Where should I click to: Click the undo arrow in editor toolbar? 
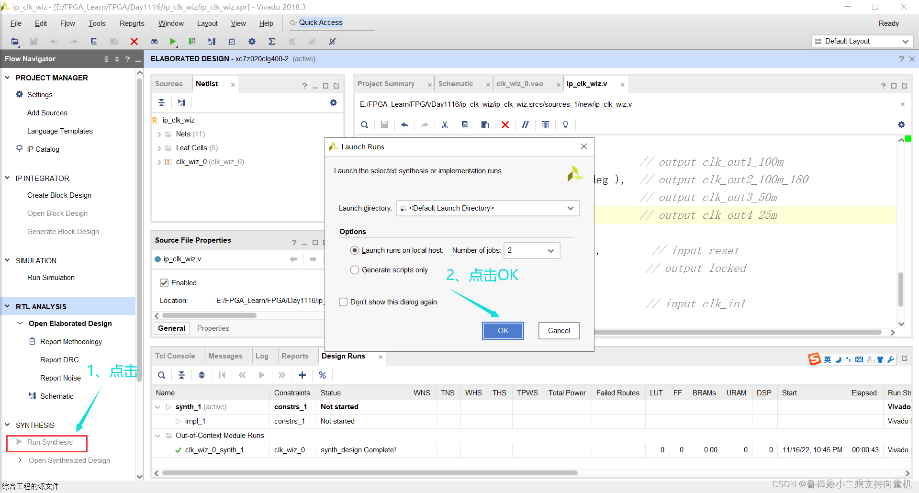(404, 125)
